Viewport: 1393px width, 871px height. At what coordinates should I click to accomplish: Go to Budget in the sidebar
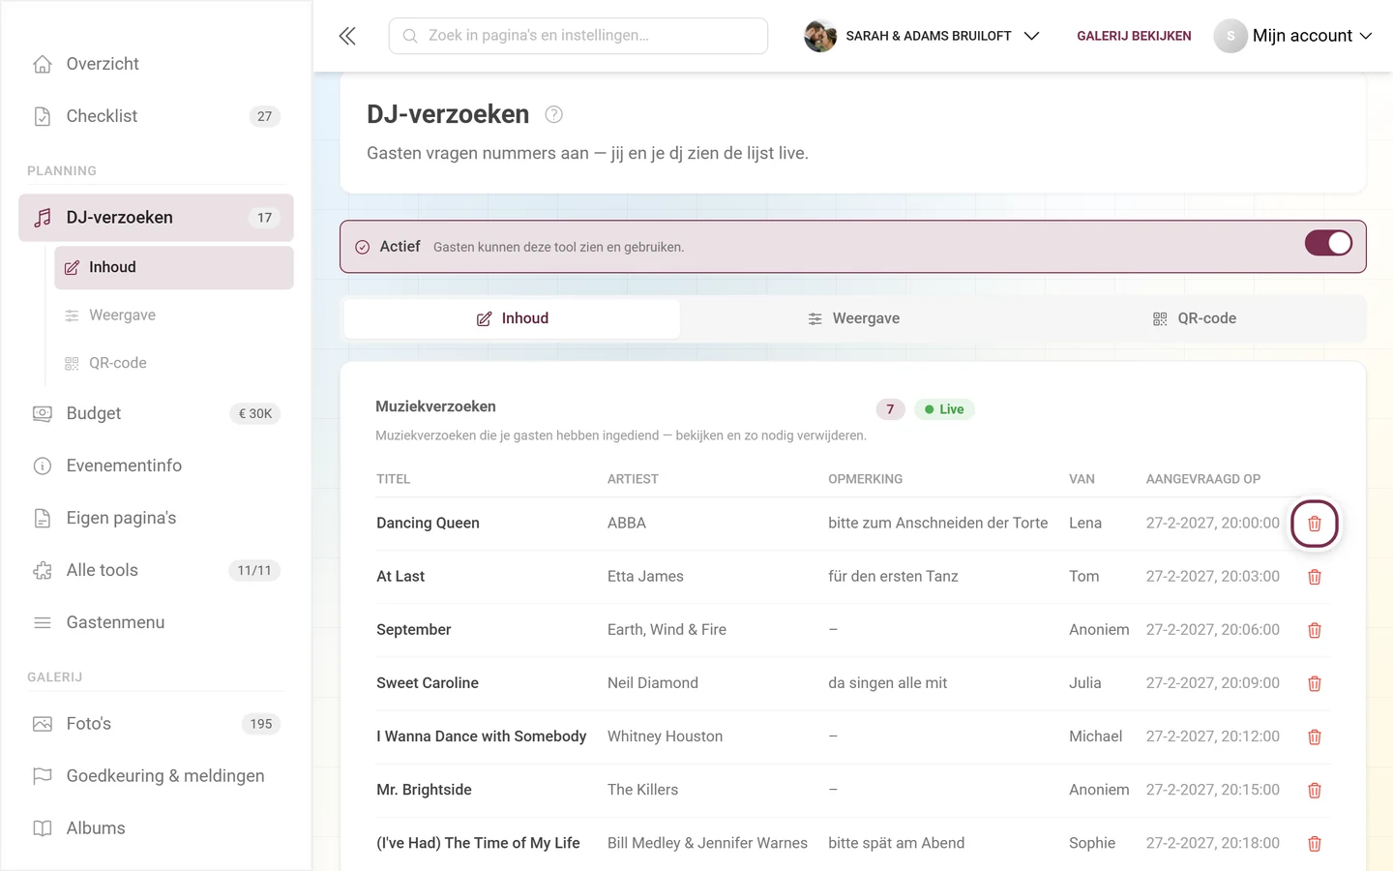pos(156,413)
